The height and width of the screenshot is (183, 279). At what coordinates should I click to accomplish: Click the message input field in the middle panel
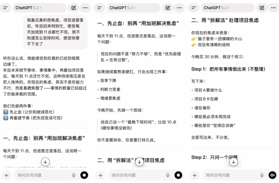[x=134, y=175]
